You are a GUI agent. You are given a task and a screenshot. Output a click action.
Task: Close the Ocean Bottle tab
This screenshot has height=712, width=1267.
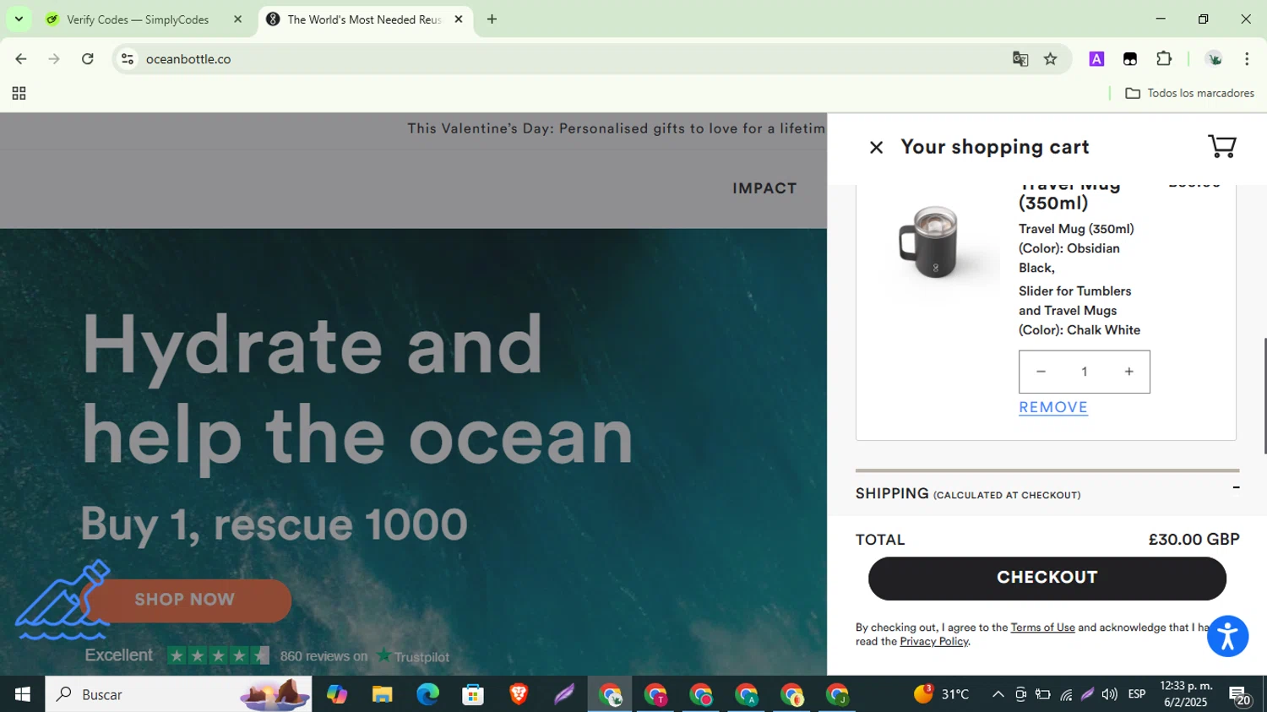[x=459, y=19]
